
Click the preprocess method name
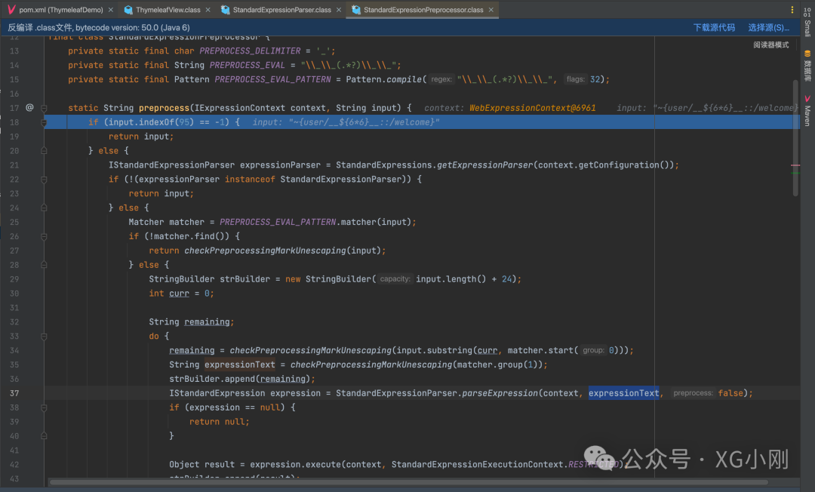coord(164,108)
